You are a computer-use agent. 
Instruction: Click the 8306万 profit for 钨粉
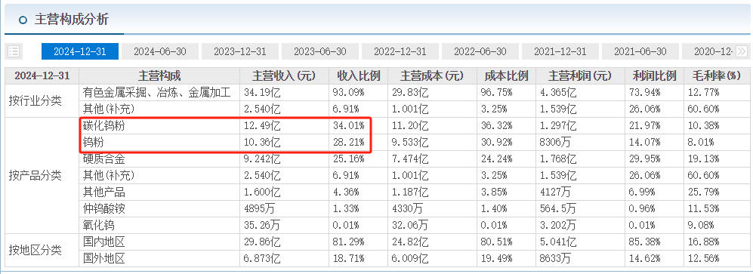[x=555, y=143]
